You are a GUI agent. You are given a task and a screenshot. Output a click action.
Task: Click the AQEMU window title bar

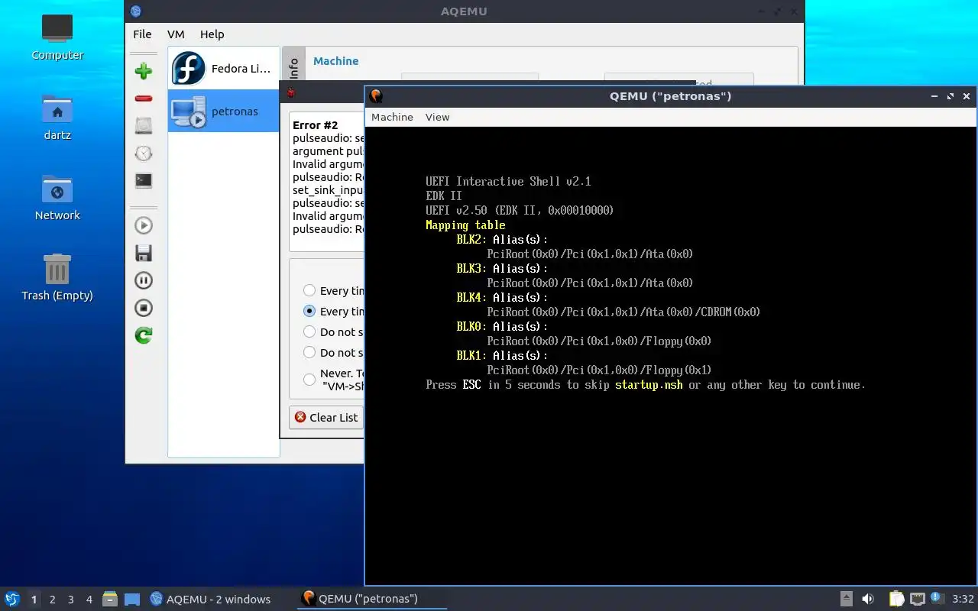pos(464,11)
